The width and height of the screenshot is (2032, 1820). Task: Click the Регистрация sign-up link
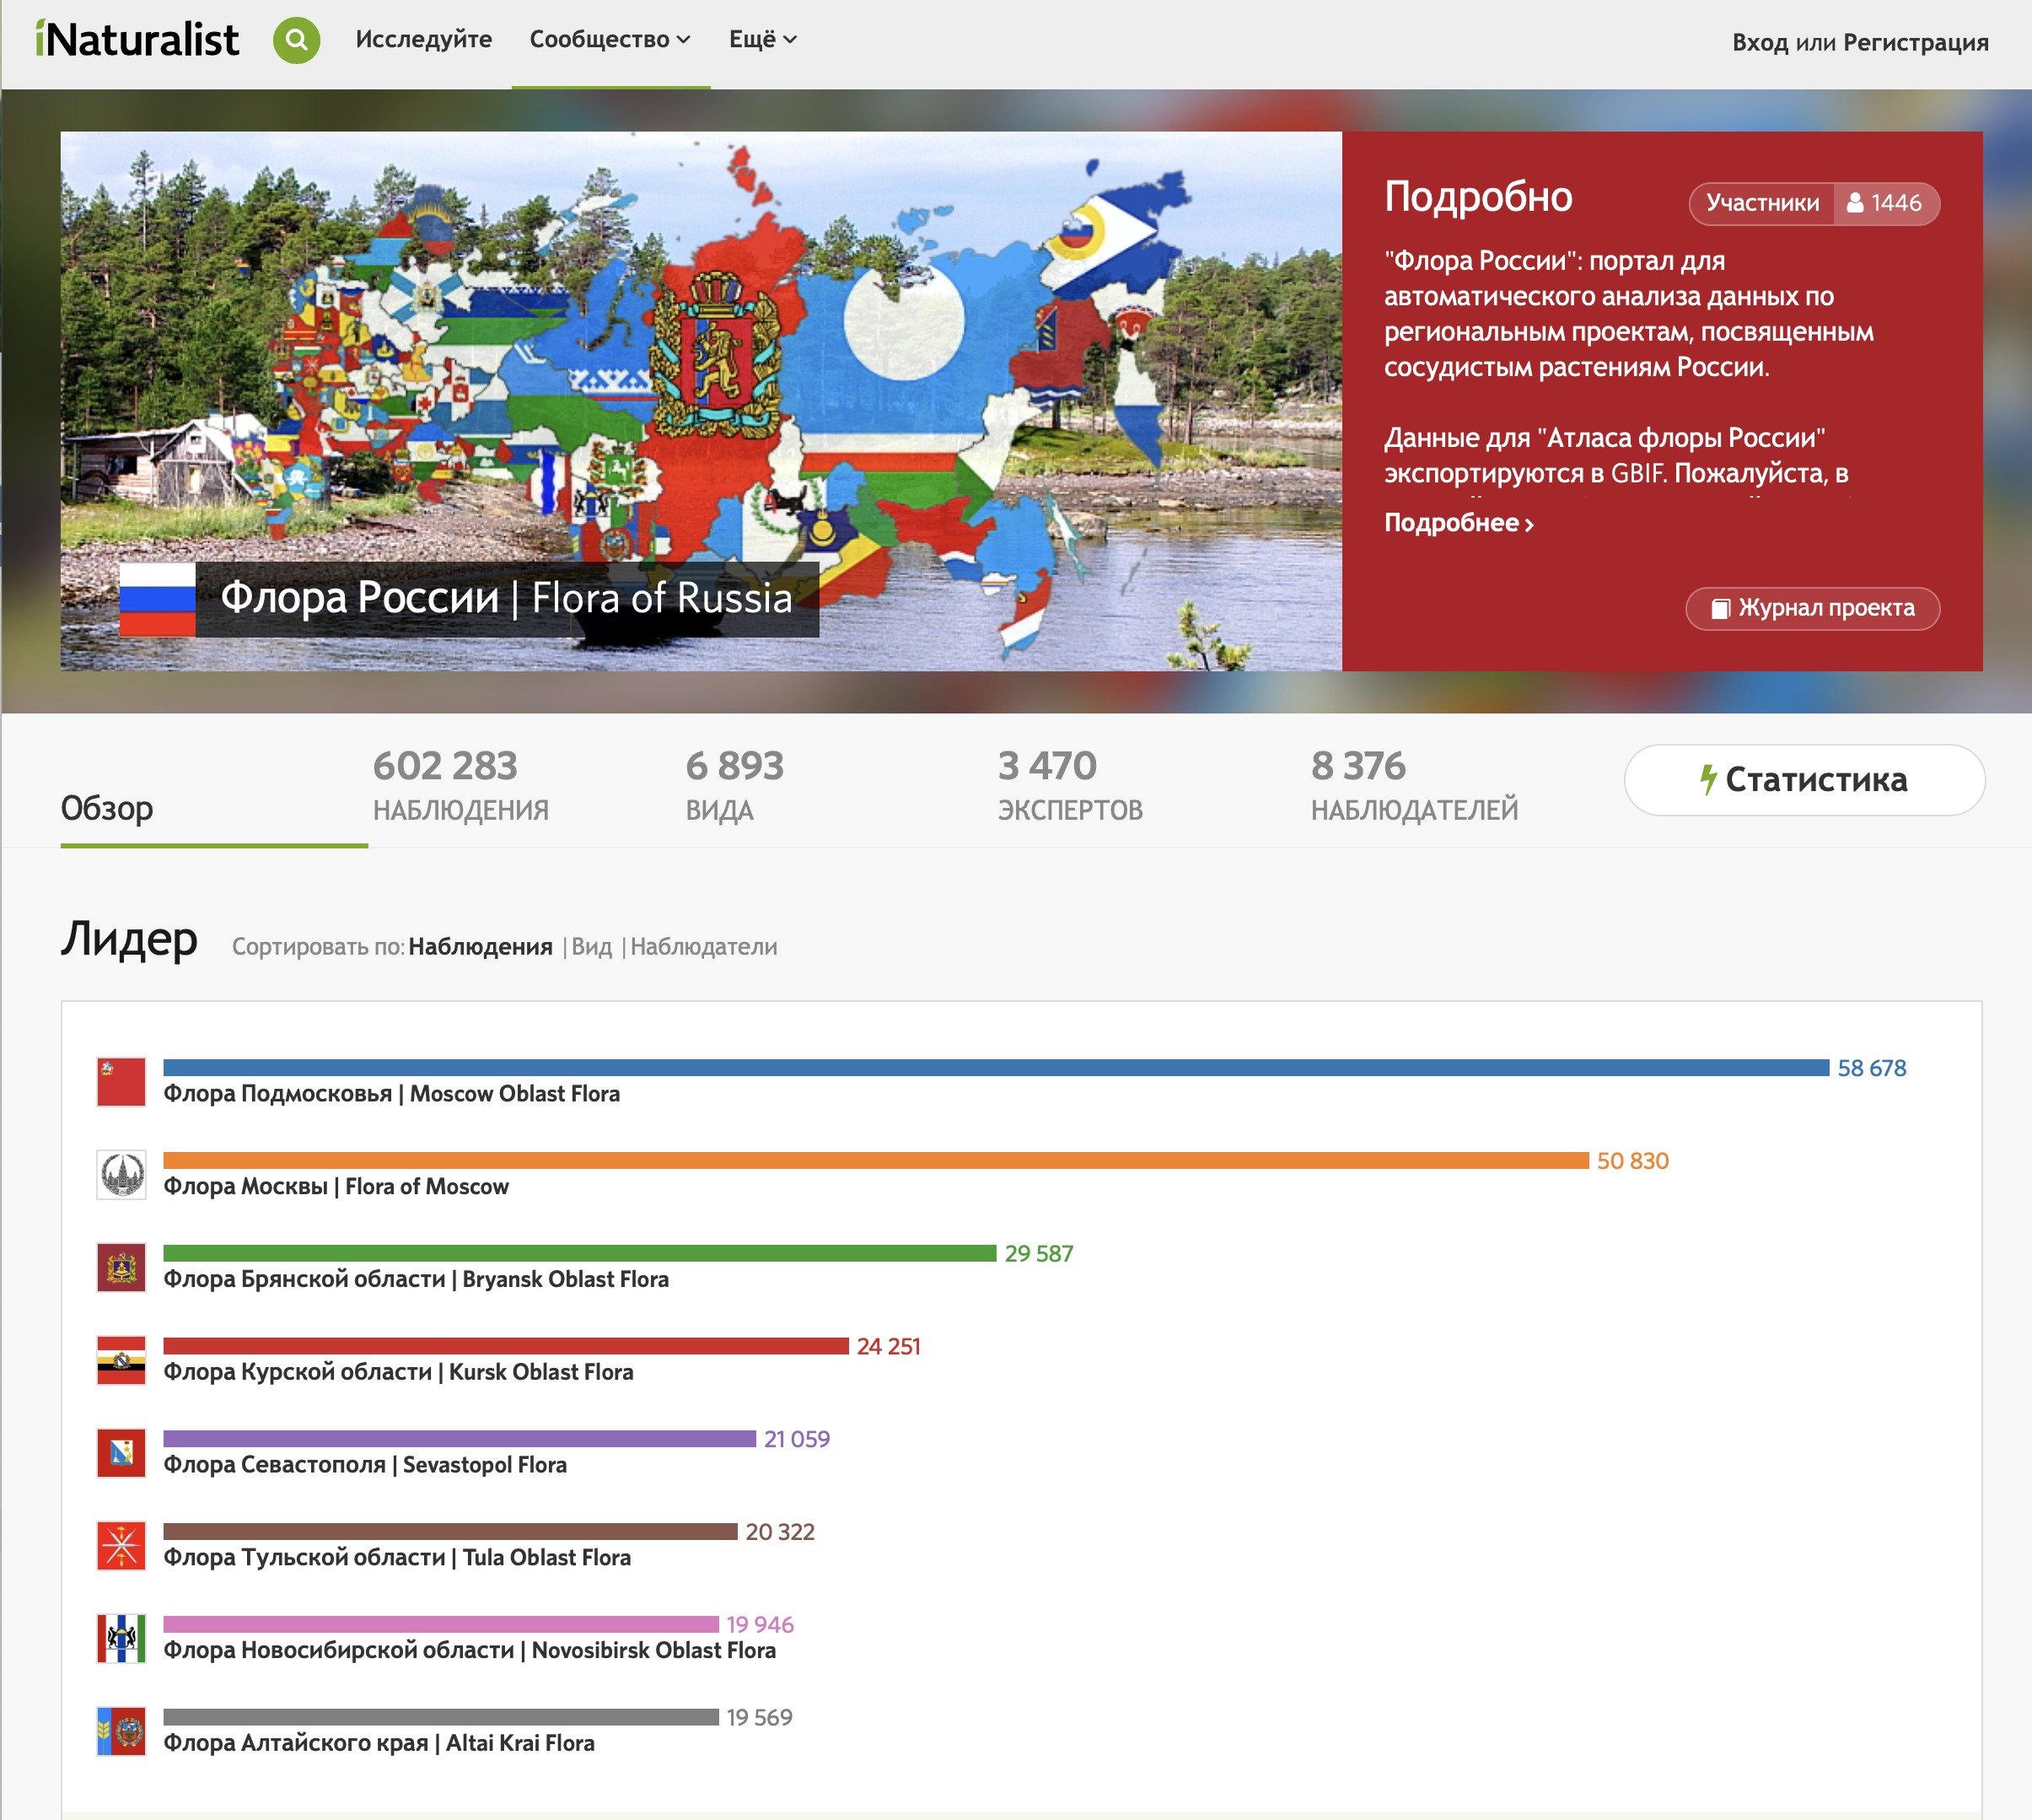click(x=1916, y=42)
